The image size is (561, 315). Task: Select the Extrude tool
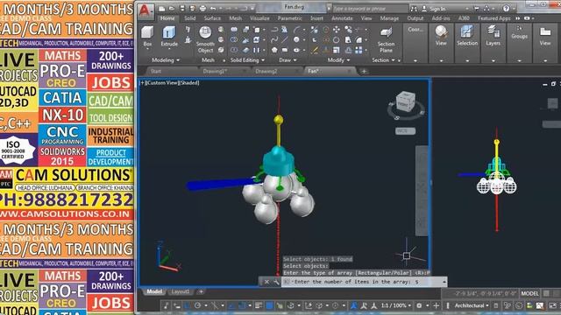(x=169, y=37)
